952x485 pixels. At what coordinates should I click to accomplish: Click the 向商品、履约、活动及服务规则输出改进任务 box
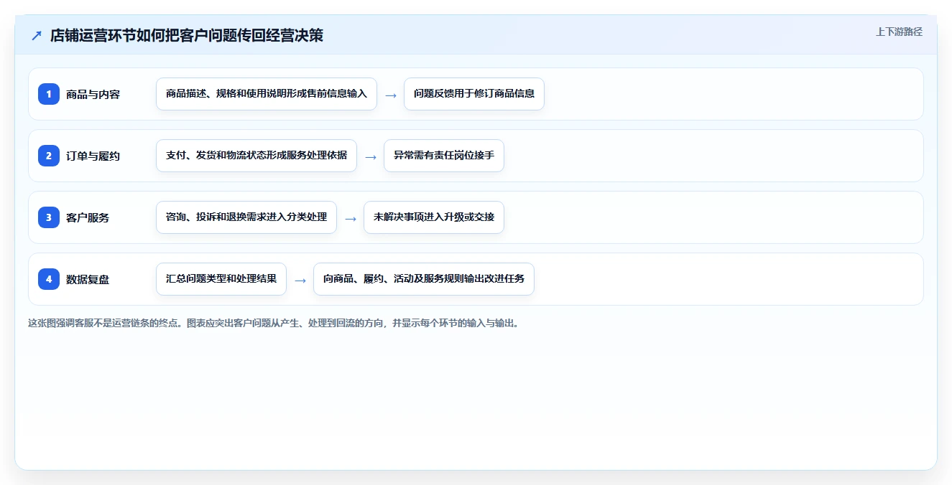[424, 279]
